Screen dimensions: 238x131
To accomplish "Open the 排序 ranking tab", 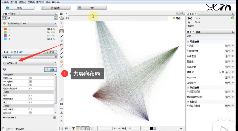I will tap(14, 14).
